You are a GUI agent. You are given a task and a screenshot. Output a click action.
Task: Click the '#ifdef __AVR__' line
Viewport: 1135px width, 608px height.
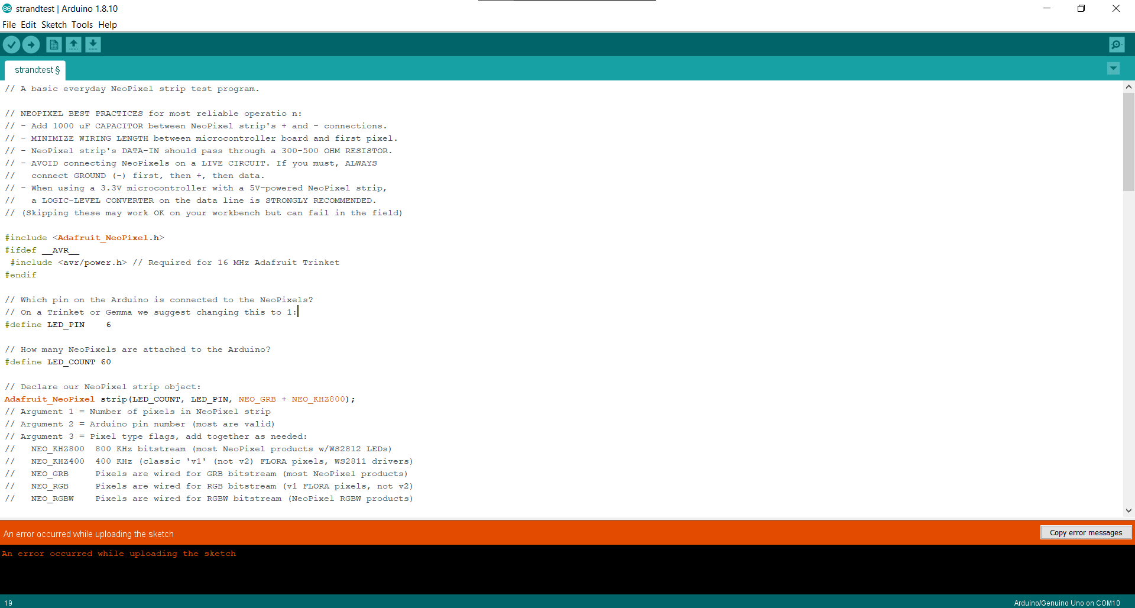[42, 250]
